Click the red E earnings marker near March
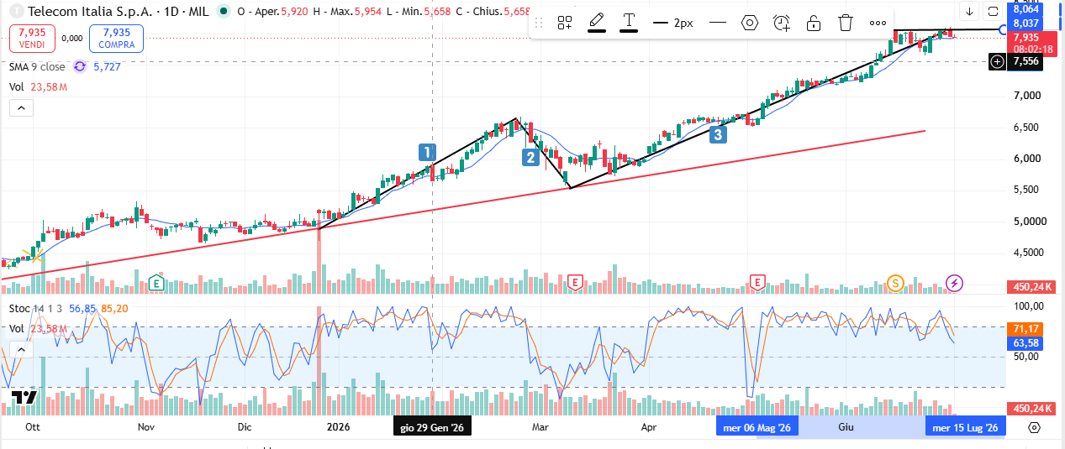The height and width of the screenshot is (449, 1065). click(x=576, y=282)
